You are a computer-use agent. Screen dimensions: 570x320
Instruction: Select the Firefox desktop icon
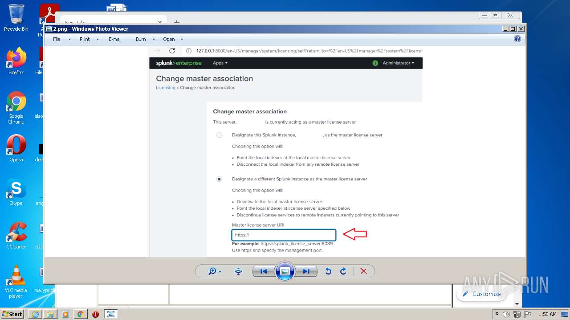coord(16,61)
